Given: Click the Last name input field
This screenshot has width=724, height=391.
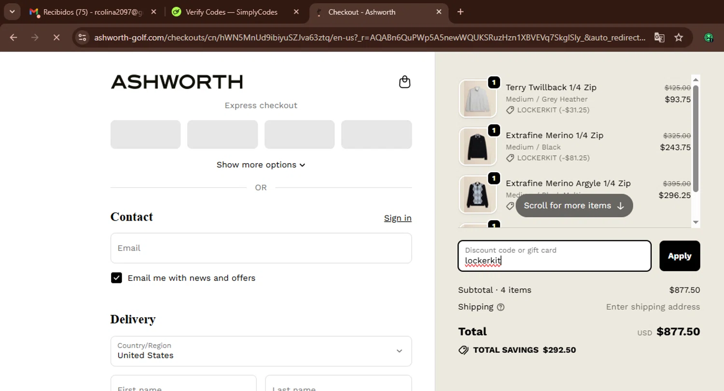Looking at the screenshot, I should [338, 383].
